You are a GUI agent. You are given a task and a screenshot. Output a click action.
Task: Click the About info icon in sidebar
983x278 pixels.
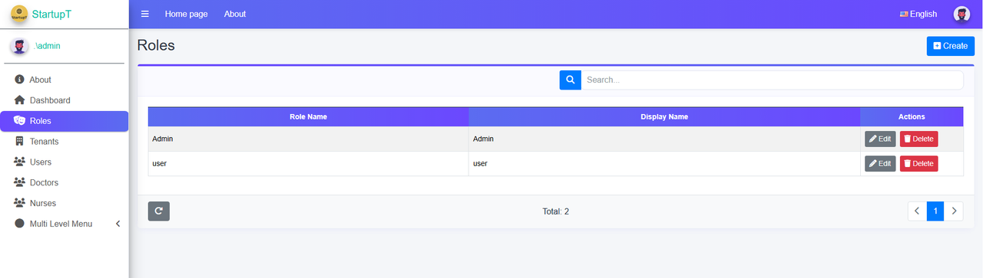click(20, 80)
